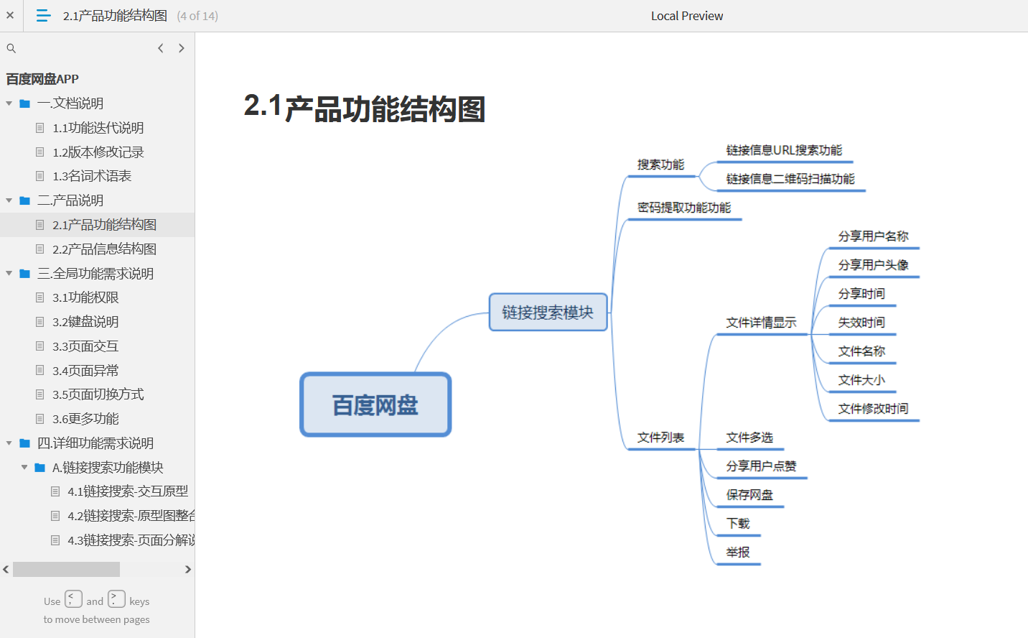
Task: Click page icon beside 1.3名词术语表
Action: tap(40, 176)
